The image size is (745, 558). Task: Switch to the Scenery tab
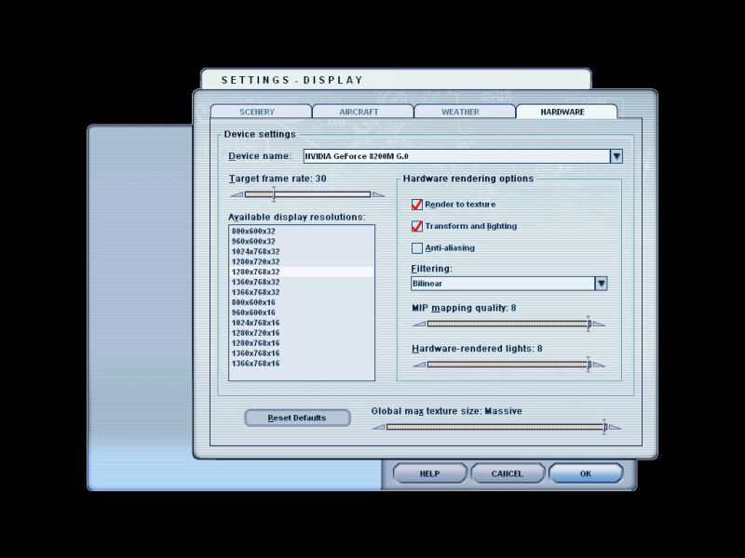tap(258, 112)
